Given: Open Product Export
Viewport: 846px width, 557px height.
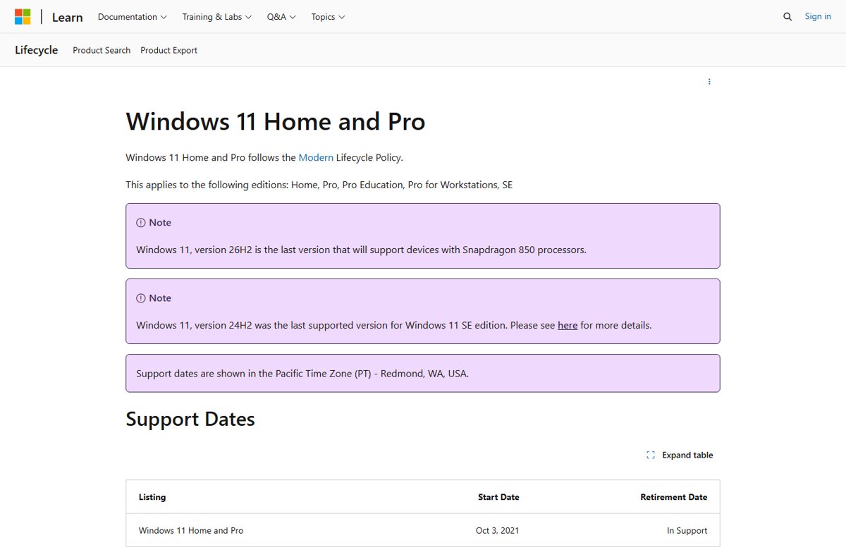Looking at the screenshot, I should (x=169, y=50).
